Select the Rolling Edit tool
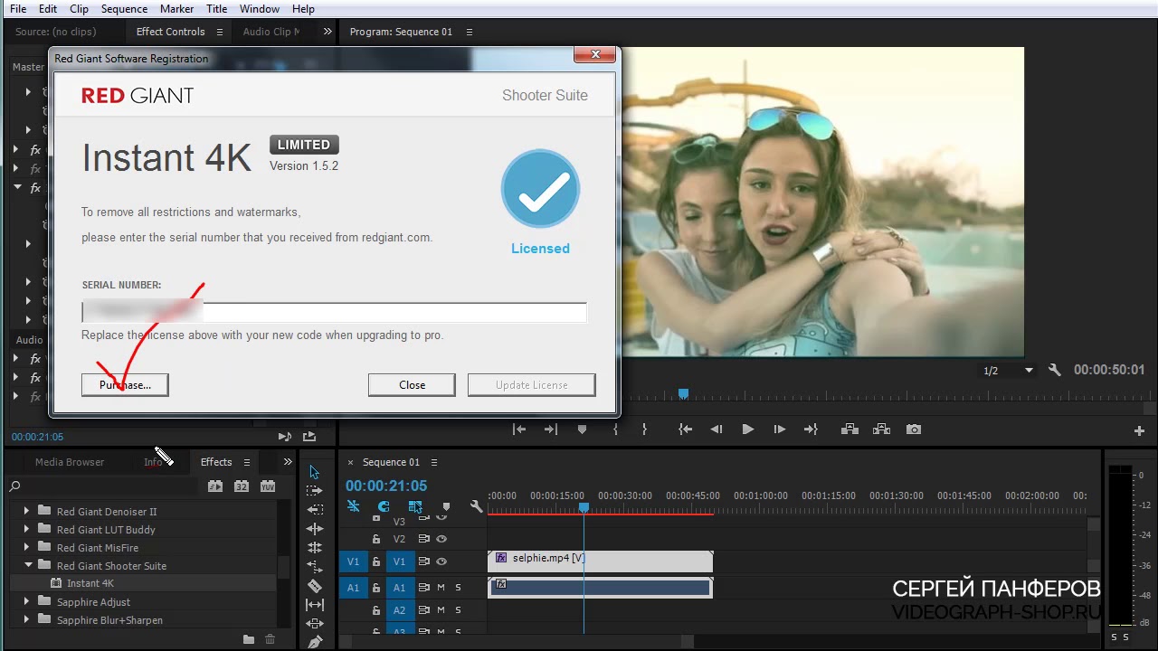This screenshot has height=651, width=1158. [x=314, y=548]
